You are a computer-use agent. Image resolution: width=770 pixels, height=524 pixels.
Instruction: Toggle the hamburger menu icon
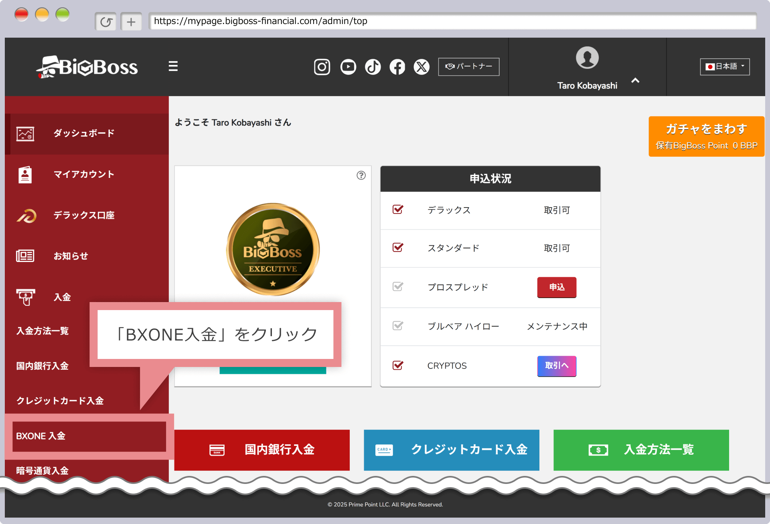173,66
